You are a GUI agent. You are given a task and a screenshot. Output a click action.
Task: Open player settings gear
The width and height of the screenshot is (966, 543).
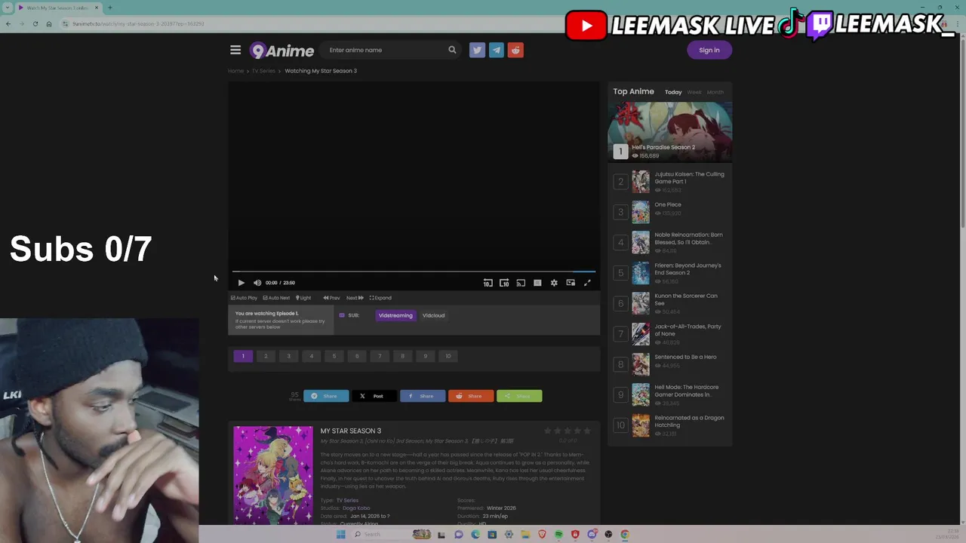(x=554, y=283)
